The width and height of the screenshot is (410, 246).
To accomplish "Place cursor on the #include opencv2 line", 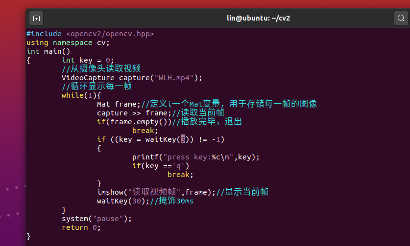I will tap(90, 34).
